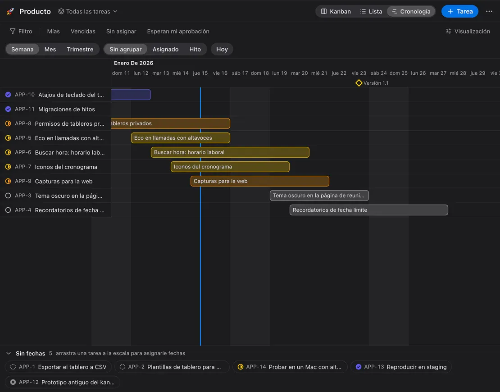This screenshot has height=392, width=500.
Task: Click the done icon on APP-13 chip
Action: pos(359,367)
